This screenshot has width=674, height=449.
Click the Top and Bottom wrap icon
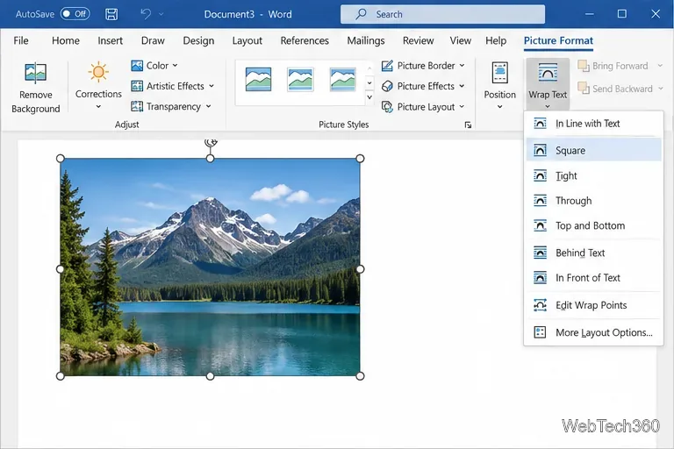point(540,225)
